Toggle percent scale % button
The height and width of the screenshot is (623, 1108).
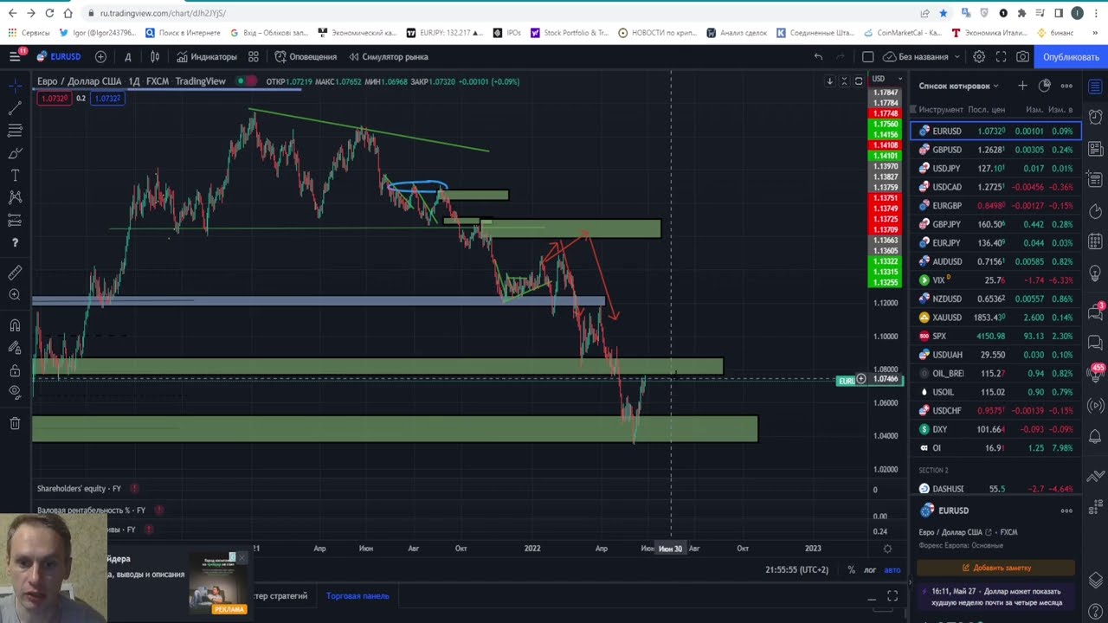pyautogui.click(x=851, y=569)
